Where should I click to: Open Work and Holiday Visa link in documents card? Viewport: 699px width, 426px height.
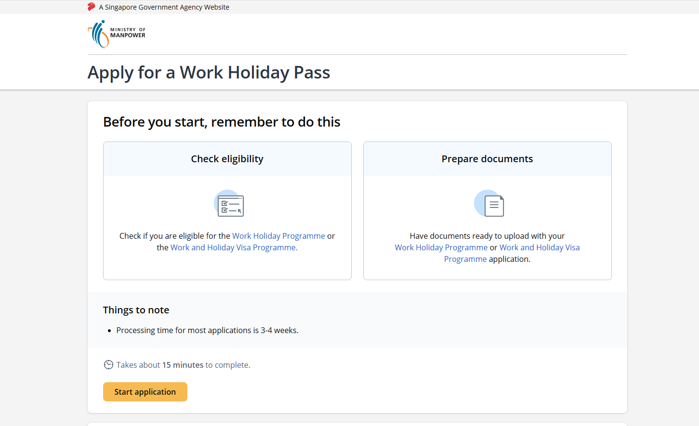tap(540, 247)
